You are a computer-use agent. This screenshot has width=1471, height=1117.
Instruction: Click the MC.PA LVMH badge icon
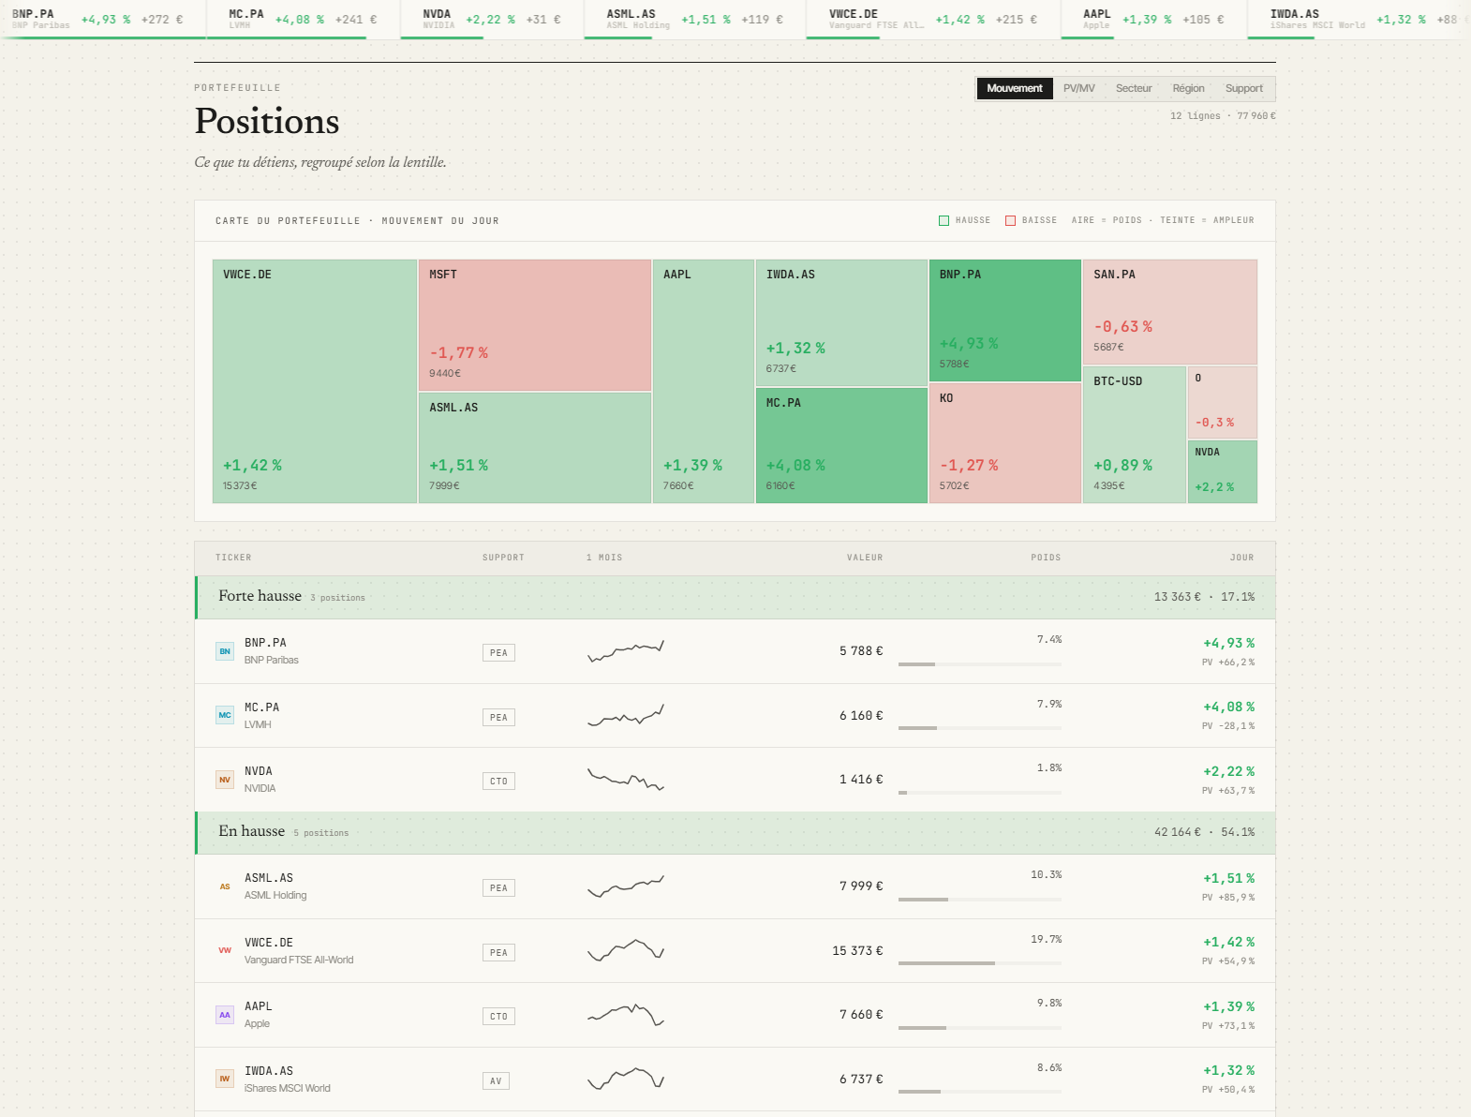pos(225,715)
